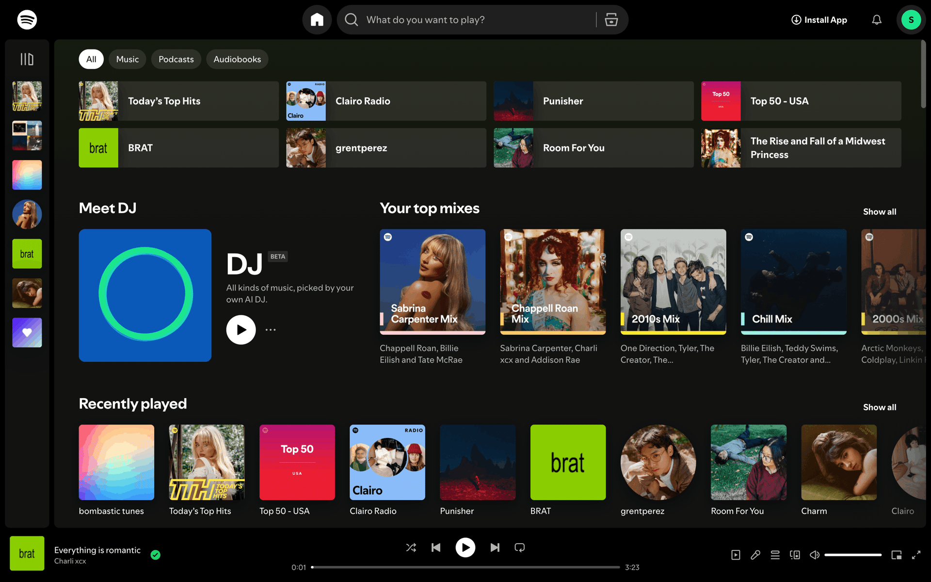Click the main page scrollbar
The height and width of the screenshot is (582, 931).
pyautogui.click(x=923, y=74)
